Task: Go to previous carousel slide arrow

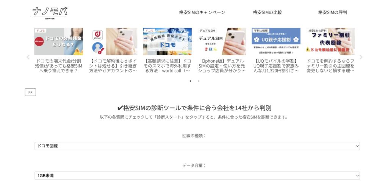Action: pos(28,57)
